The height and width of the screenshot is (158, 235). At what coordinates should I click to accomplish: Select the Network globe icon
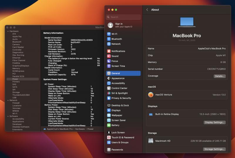[x=109, y=44]
